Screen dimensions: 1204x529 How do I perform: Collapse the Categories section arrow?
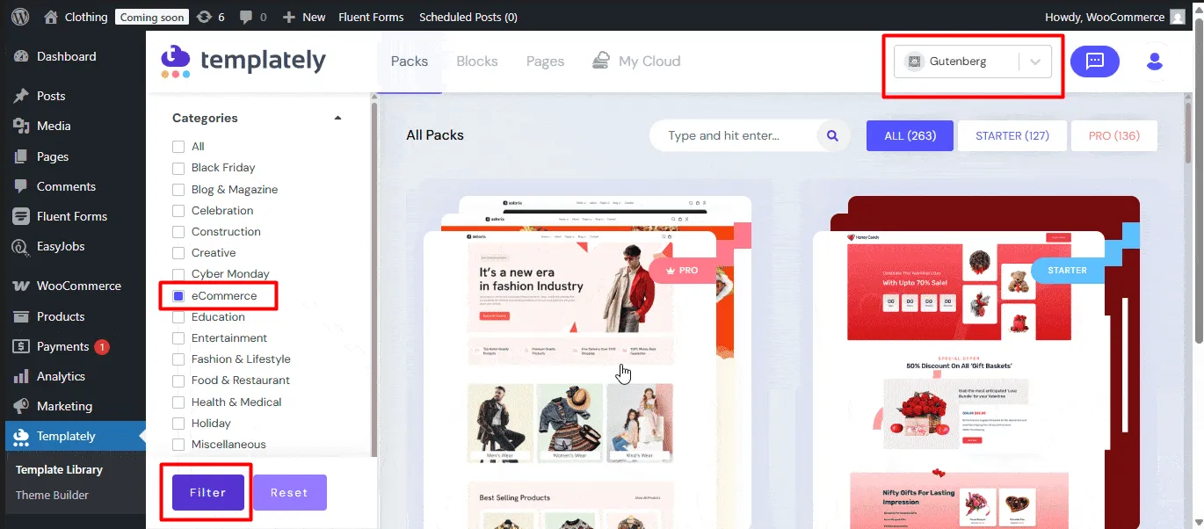337,118
